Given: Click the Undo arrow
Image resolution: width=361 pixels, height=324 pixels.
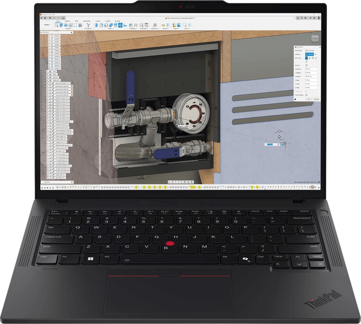Looking at the screenshot, I should coord(54,18).
